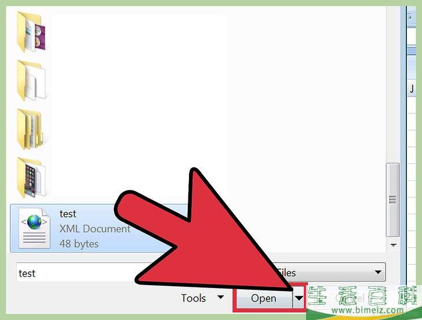Open the file type filter dropdown arrow
422x320 pixels.
[378, 272]
